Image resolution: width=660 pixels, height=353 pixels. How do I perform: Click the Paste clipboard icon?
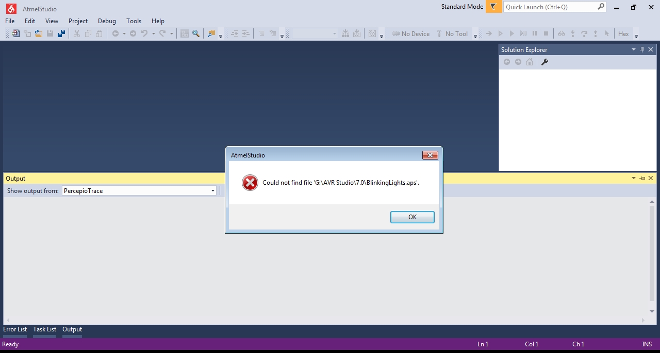tap(100, 33)
